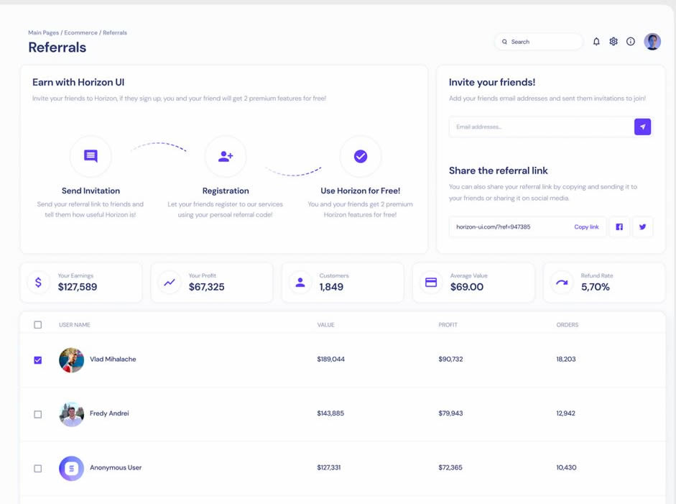Go to Main Pages breadcrumb
676x504 pixels.
click(43, 33)
